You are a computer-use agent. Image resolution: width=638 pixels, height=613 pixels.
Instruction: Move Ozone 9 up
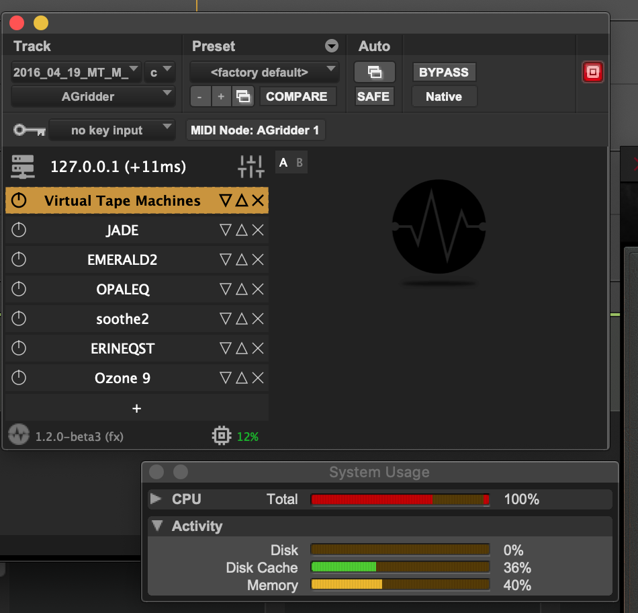pyautogui.click(x=242, y=378)
